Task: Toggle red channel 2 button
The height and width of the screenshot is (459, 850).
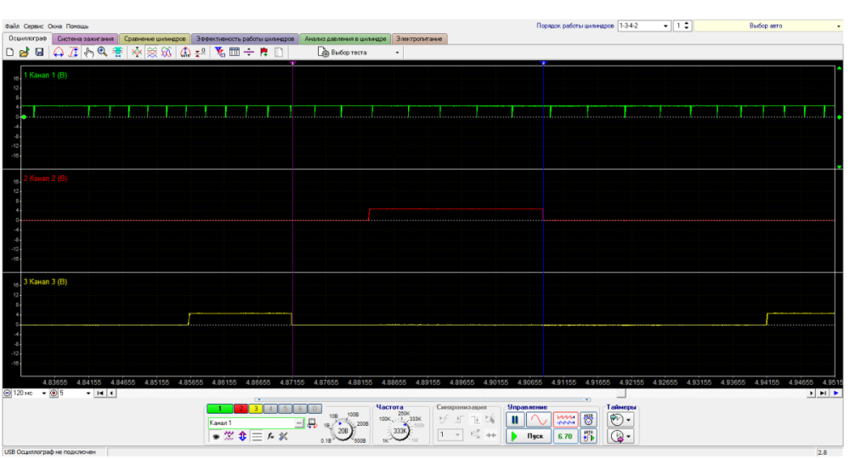Action: tap(241, 409)
